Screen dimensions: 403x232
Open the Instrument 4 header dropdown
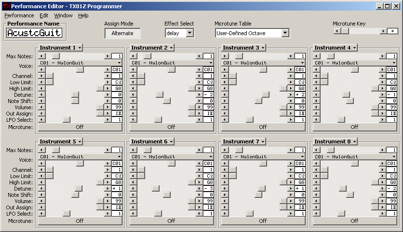[x=336, y=48]
